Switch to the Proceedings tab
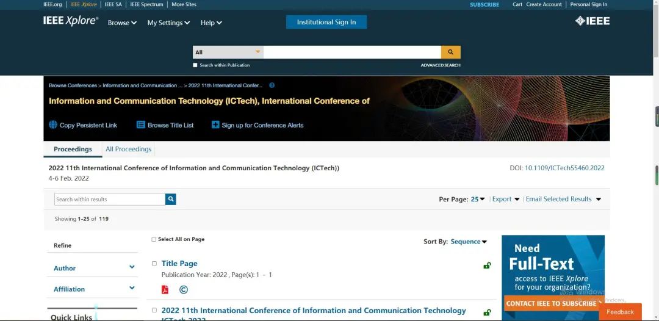Image resolution: width=659 pixels, height=321 pixels. click(x=73, y=149)
